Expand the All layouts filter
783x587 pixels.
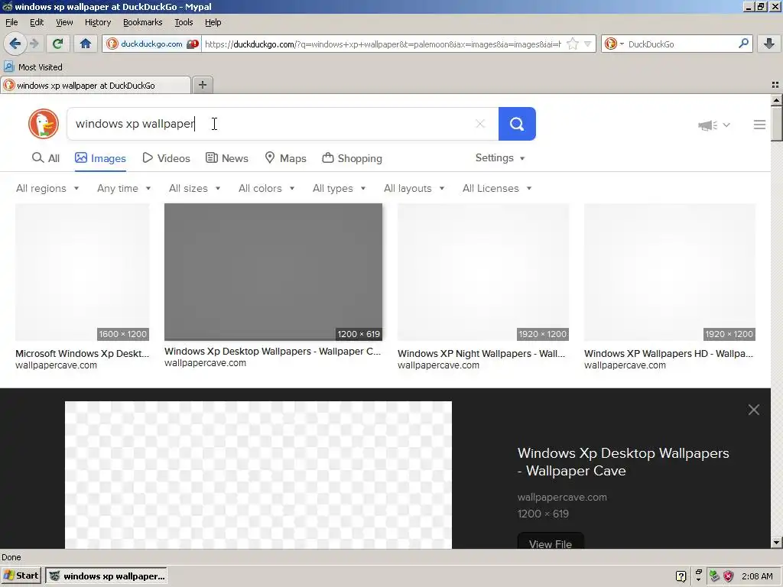414,188
